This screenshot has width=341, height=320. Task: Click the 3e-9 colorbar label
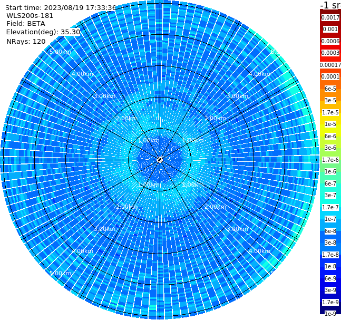point(330,290)
